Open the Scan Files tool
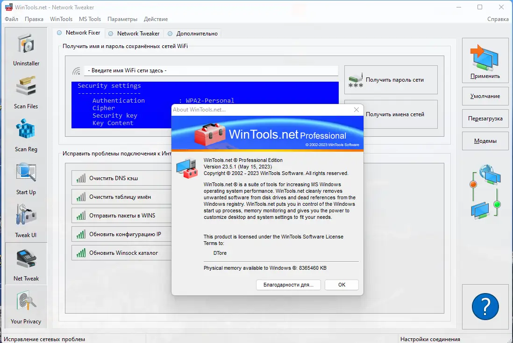513x343 pixels. (x=26, y=92)
